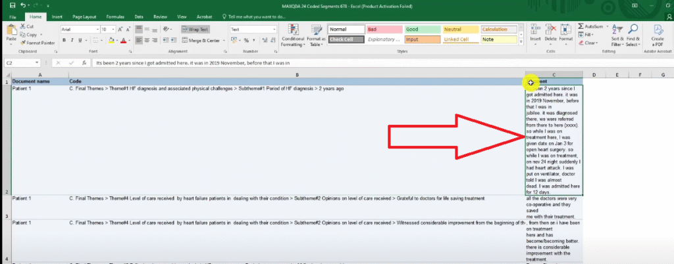Viewport: 674px width, 264px height.
Task: Toggle top align
Action: 139,30
